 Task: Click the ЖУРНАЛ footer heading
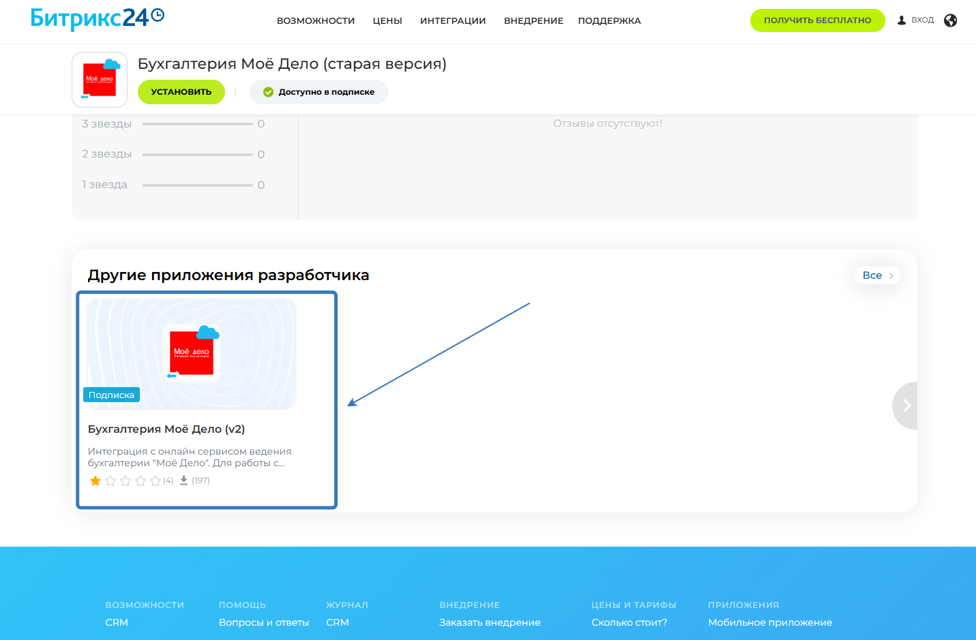coord(347,605)
